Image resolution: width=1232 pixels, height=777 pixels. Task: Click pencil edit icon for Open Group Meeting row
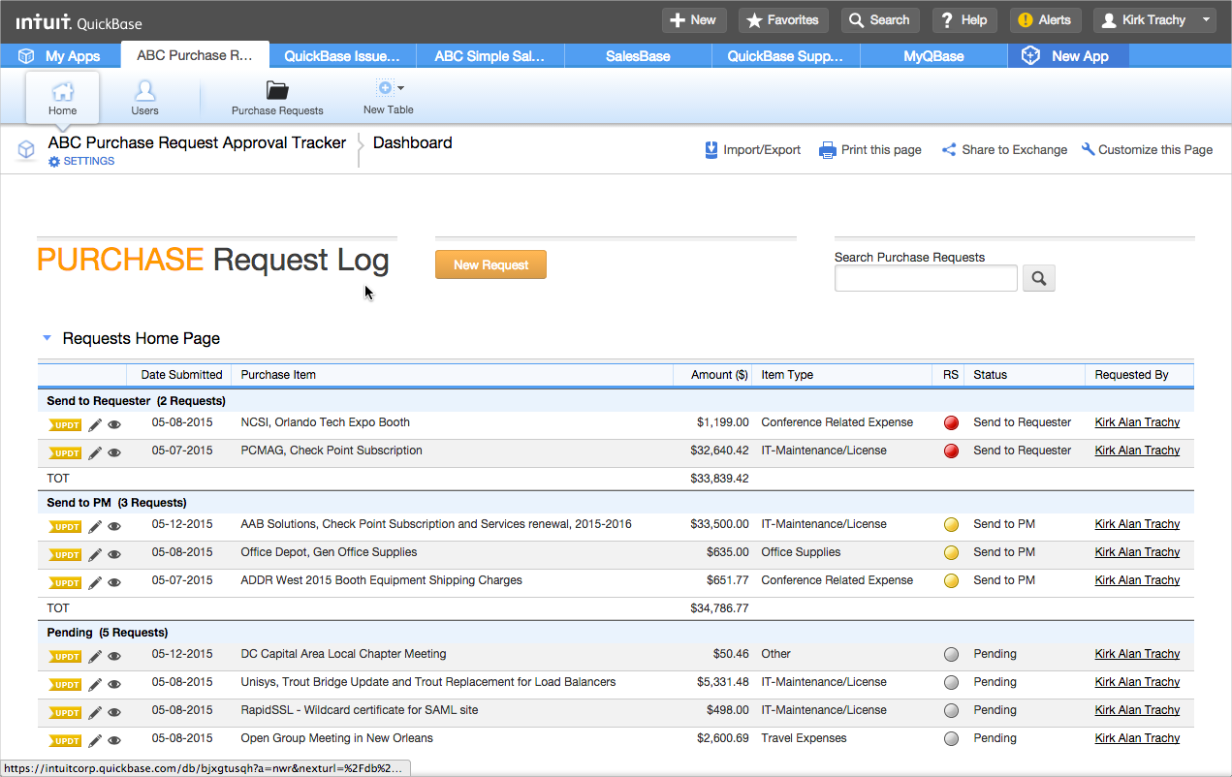[x=94, y=740]
